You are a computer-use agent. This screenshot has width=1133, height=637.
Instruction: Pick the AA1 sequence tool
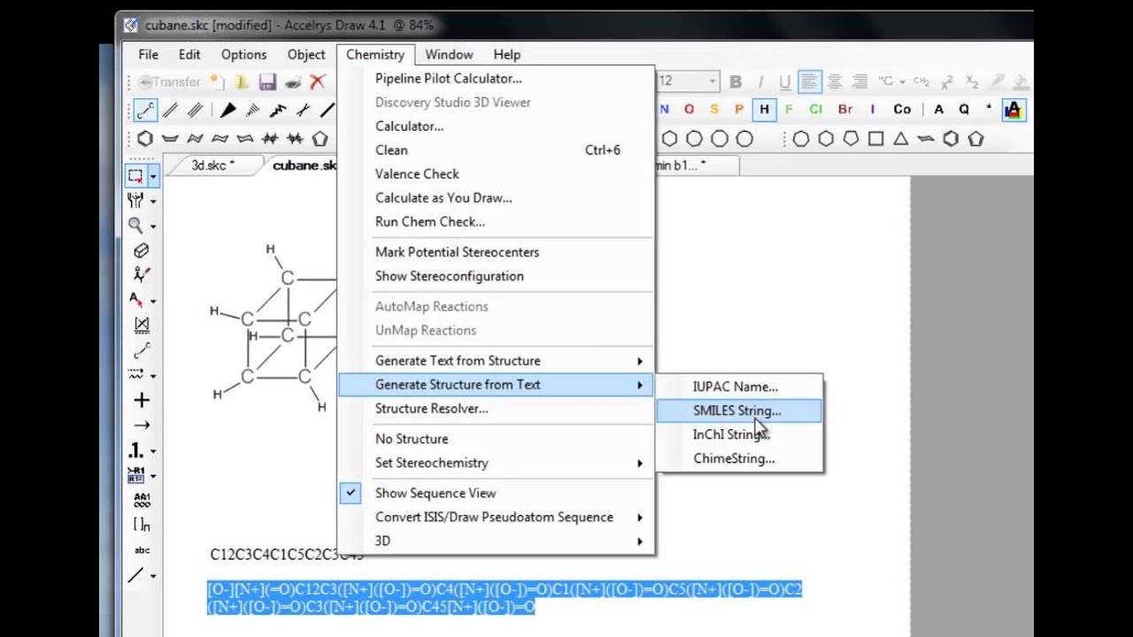(142, 500)
